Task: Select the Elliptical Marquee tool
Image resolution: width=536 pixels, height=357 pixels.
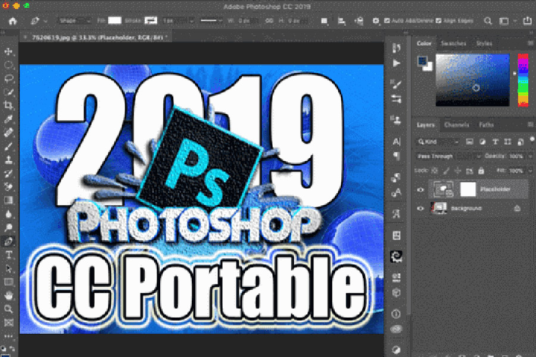Action: [x=8, y=65]
